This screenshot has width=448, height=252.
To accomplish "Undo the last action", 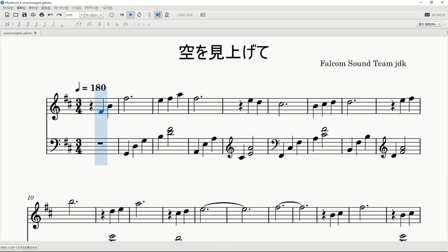I will tap(50, 15).
